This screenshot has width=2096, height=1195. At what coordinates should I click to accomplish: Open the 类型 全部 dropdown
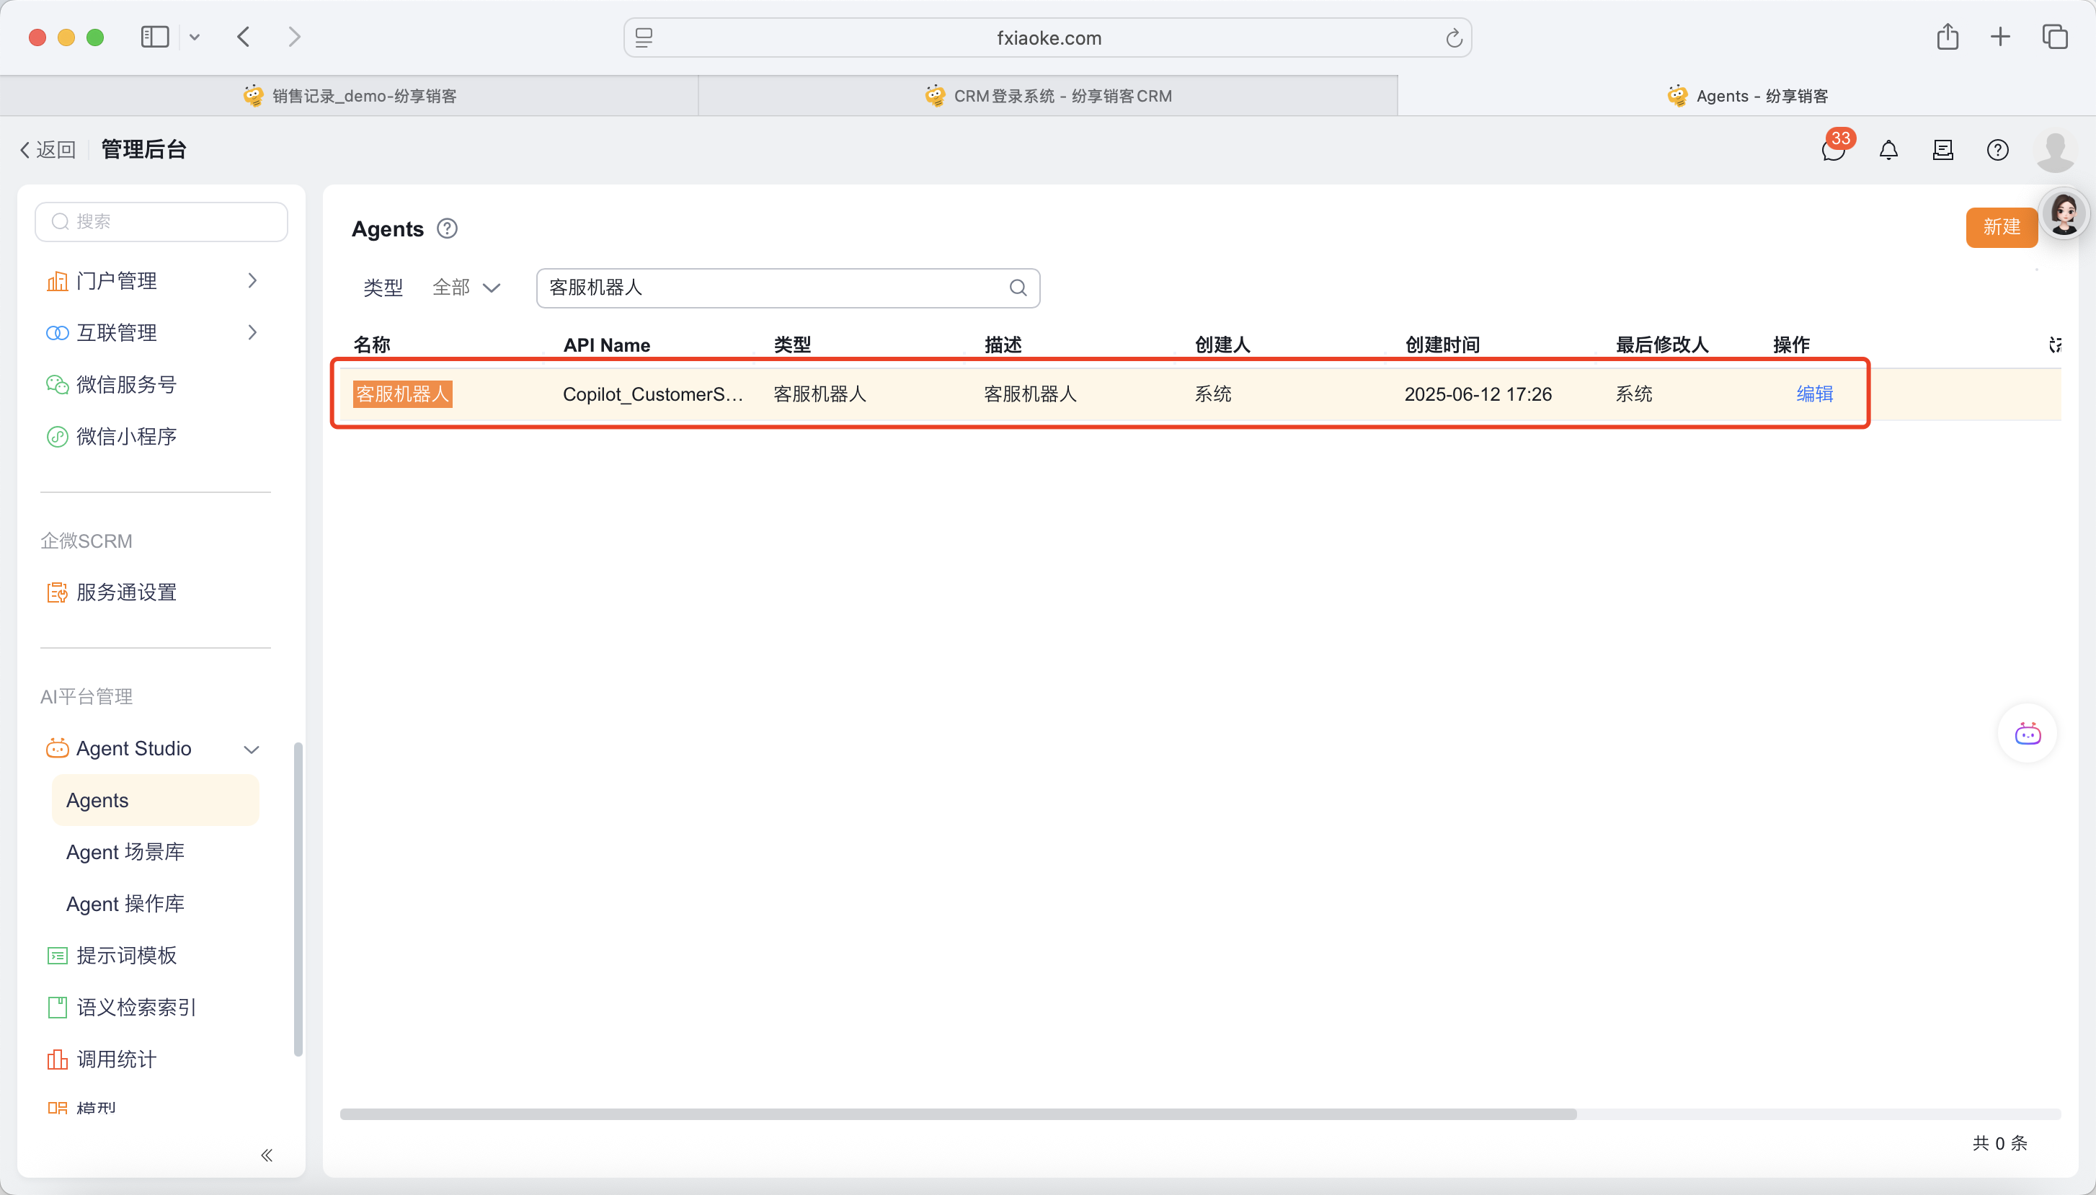(x=466, y=288)
